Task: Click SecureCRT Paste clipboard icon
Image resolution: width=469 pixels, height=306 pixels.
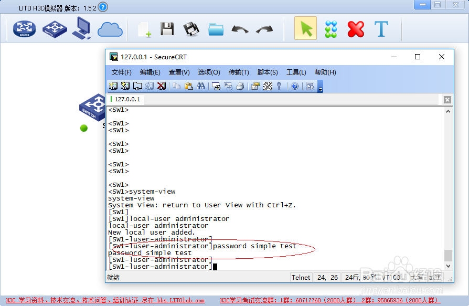Action: [x=189, y=86]
